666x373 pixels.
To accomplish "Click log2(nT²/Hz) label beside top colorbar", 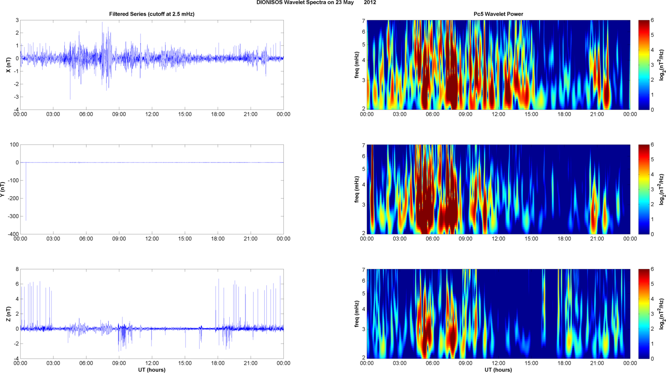I will coord(662,65).
